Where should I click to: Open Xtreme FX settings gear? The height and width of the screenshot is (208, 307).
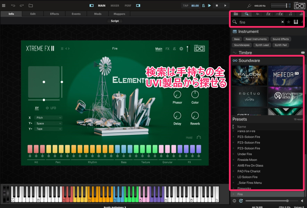181,49
